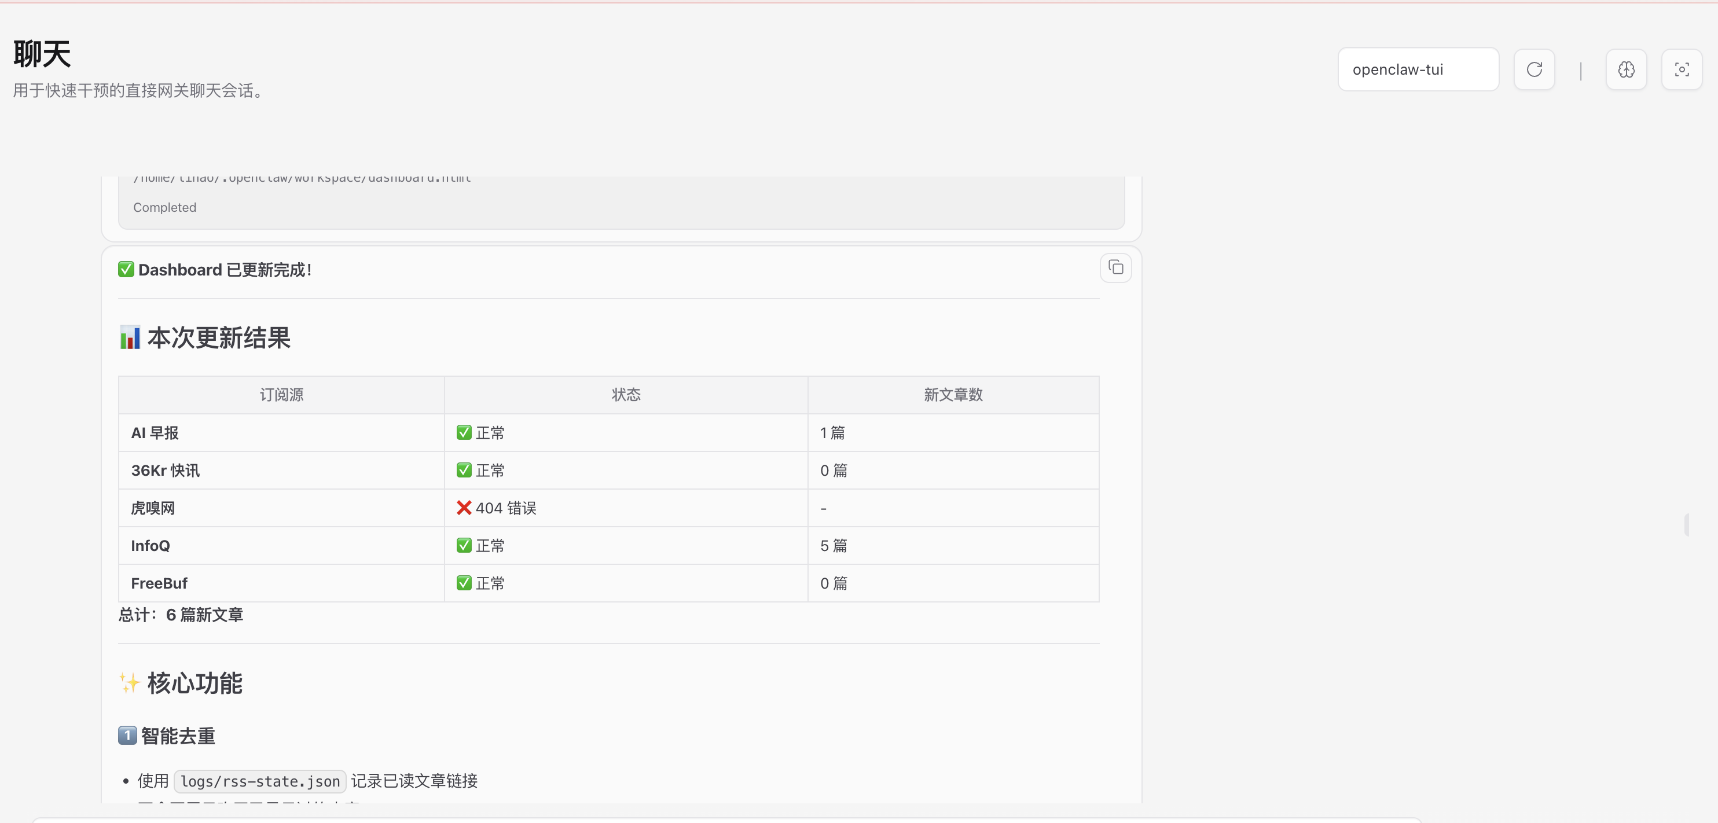Click the 新文章数 column header
The image size is (1718, 823).
[x=953, y=395]
